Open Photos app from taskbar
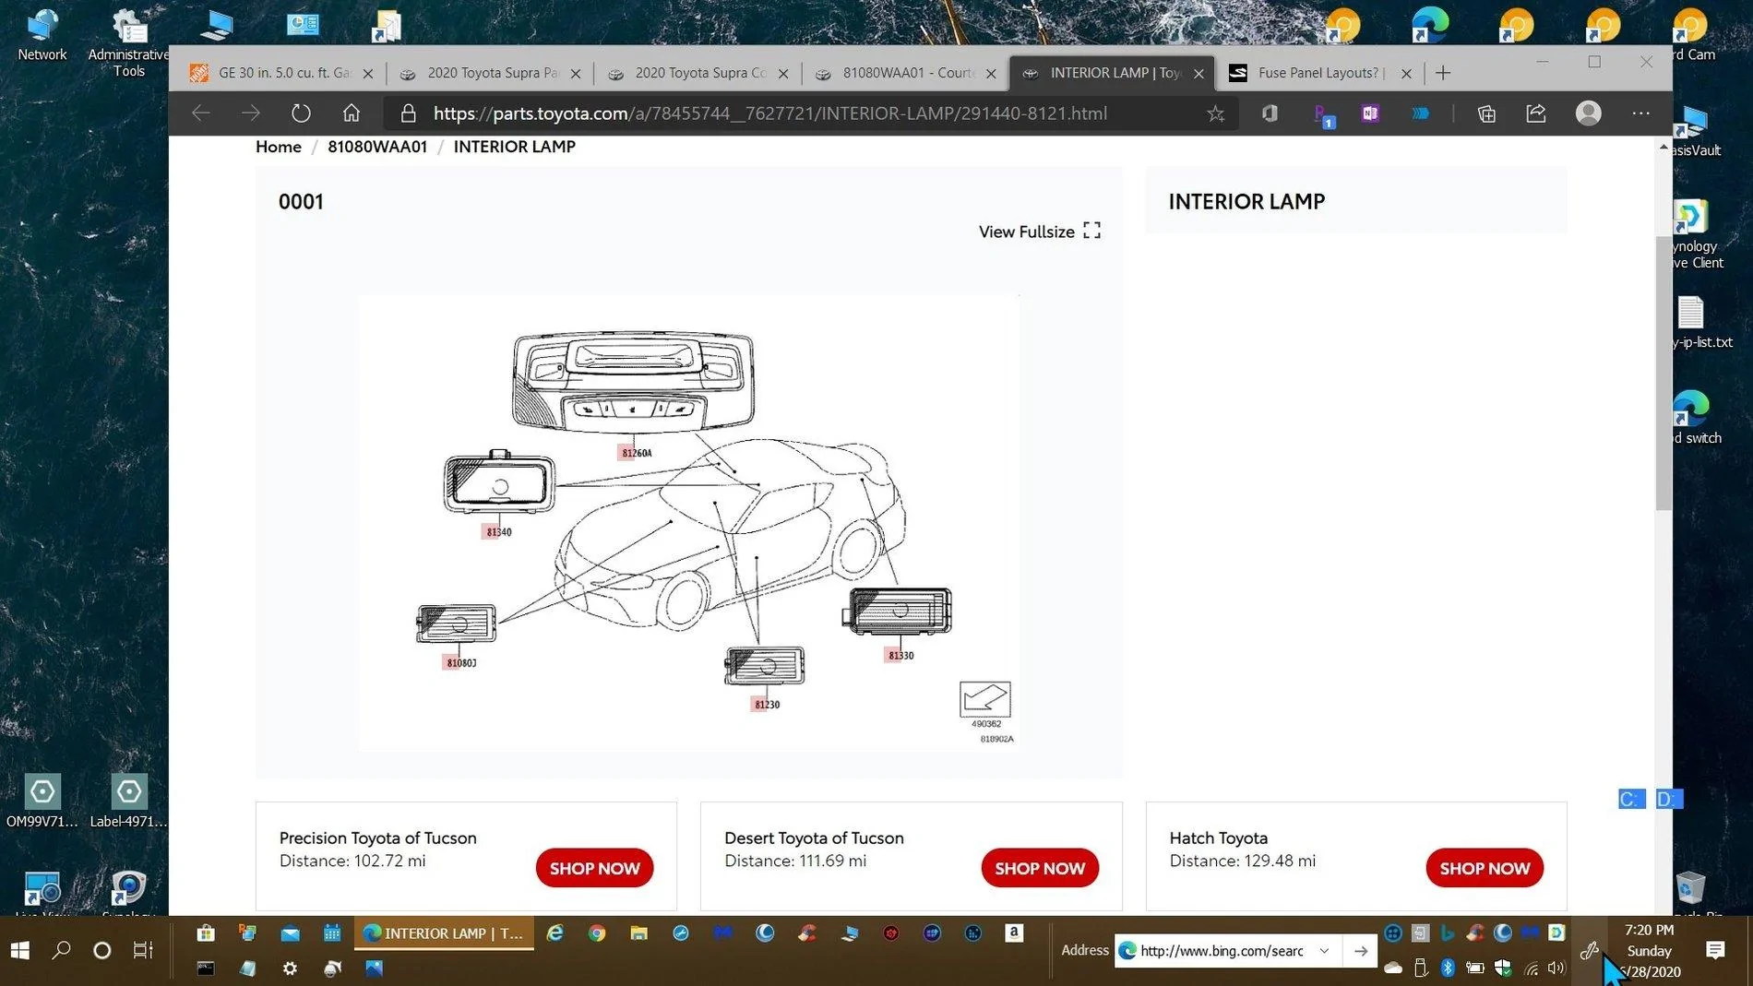 pos(374,968)
